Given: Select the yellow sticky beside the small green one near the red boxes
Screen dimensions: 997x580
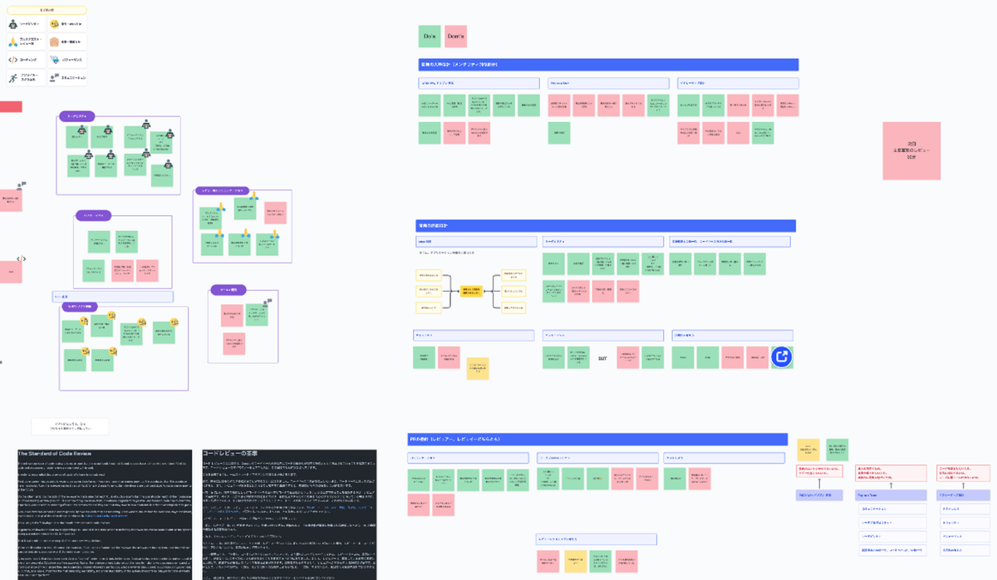Looking at the screenshot, I should tap(808, 450).
